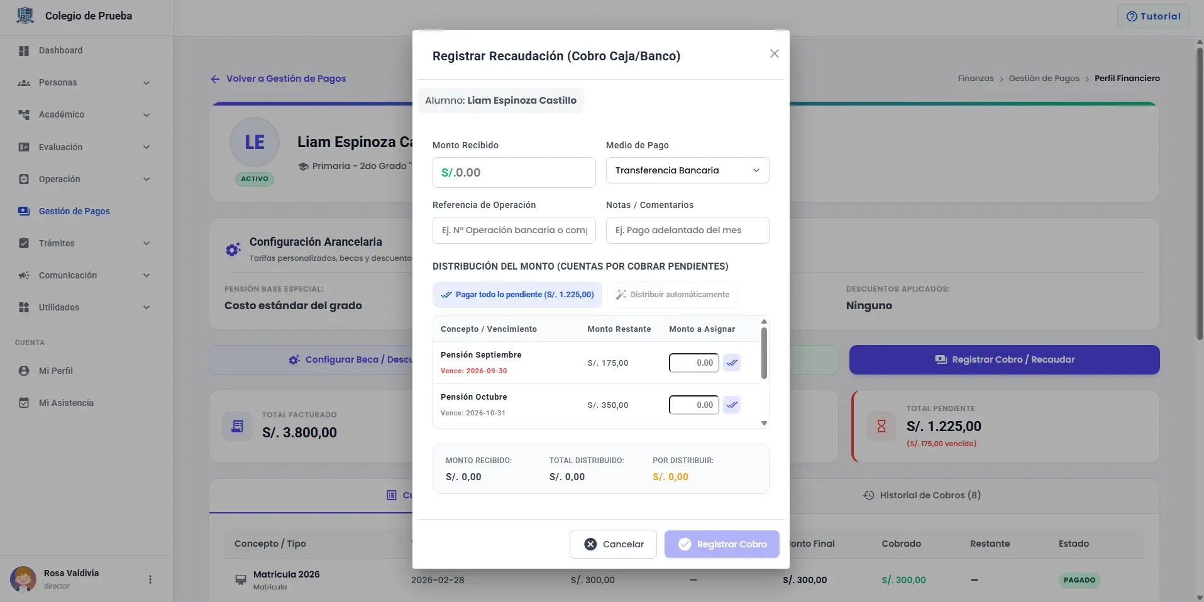Viewport: 1204px width, 602px height.
Task: Click amount field for Pensión Septiembre
Action: [x=693, y=363]
